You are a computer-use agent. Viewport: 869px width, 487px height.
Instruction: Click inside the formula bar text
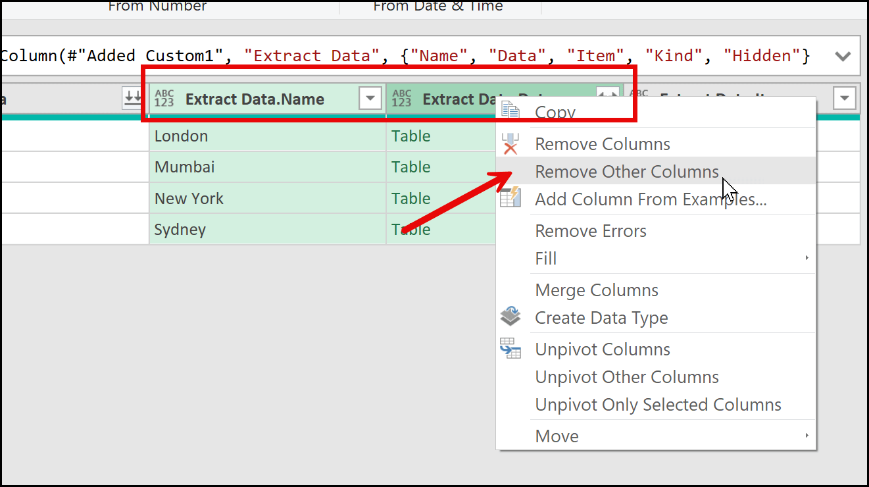[395, 56]
